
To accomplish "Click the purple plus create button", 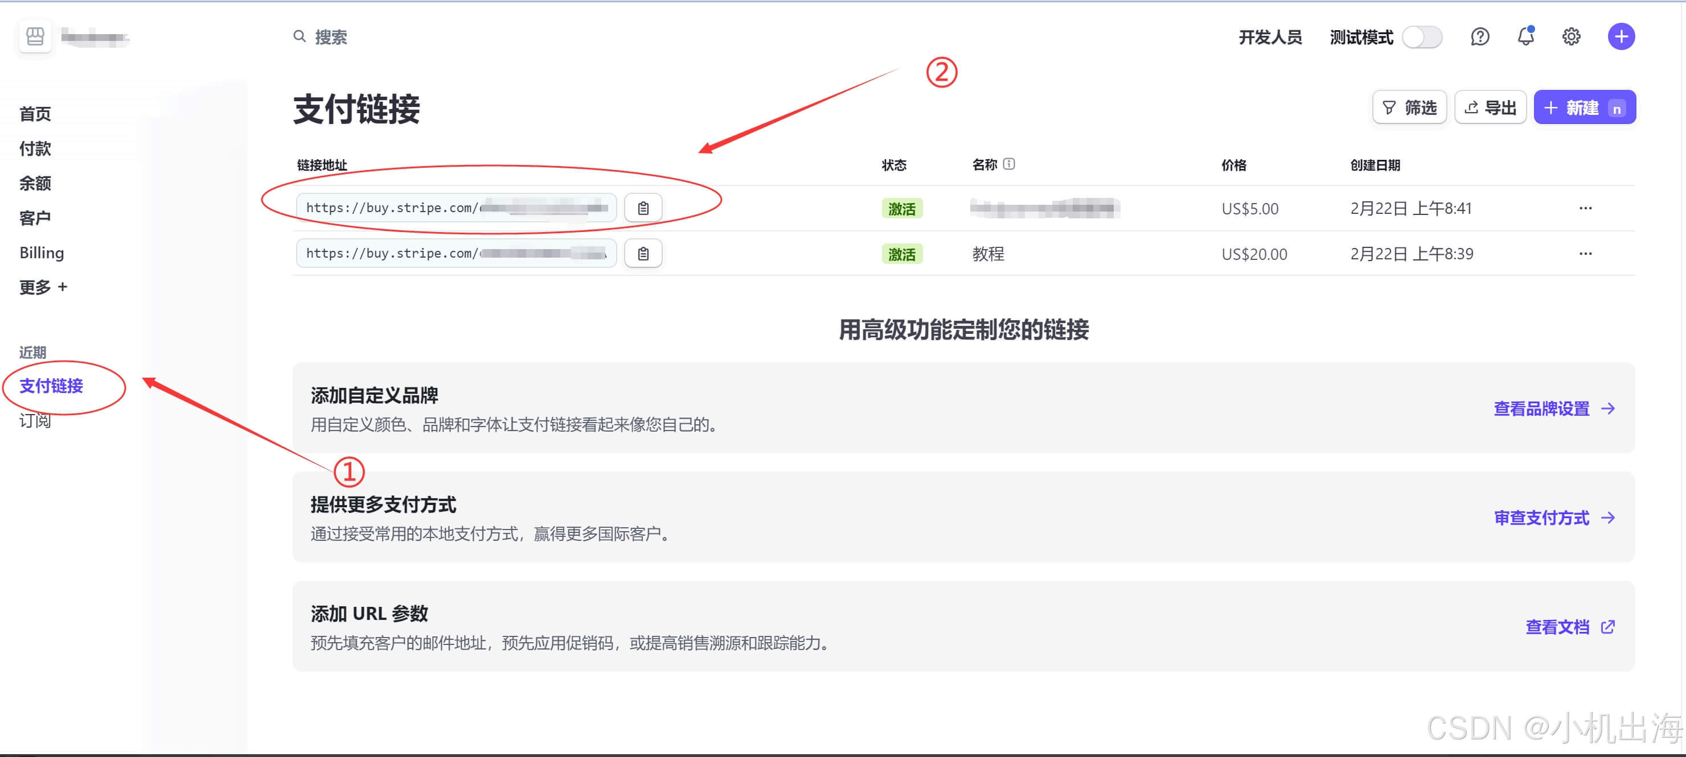I will (1621, 36).
